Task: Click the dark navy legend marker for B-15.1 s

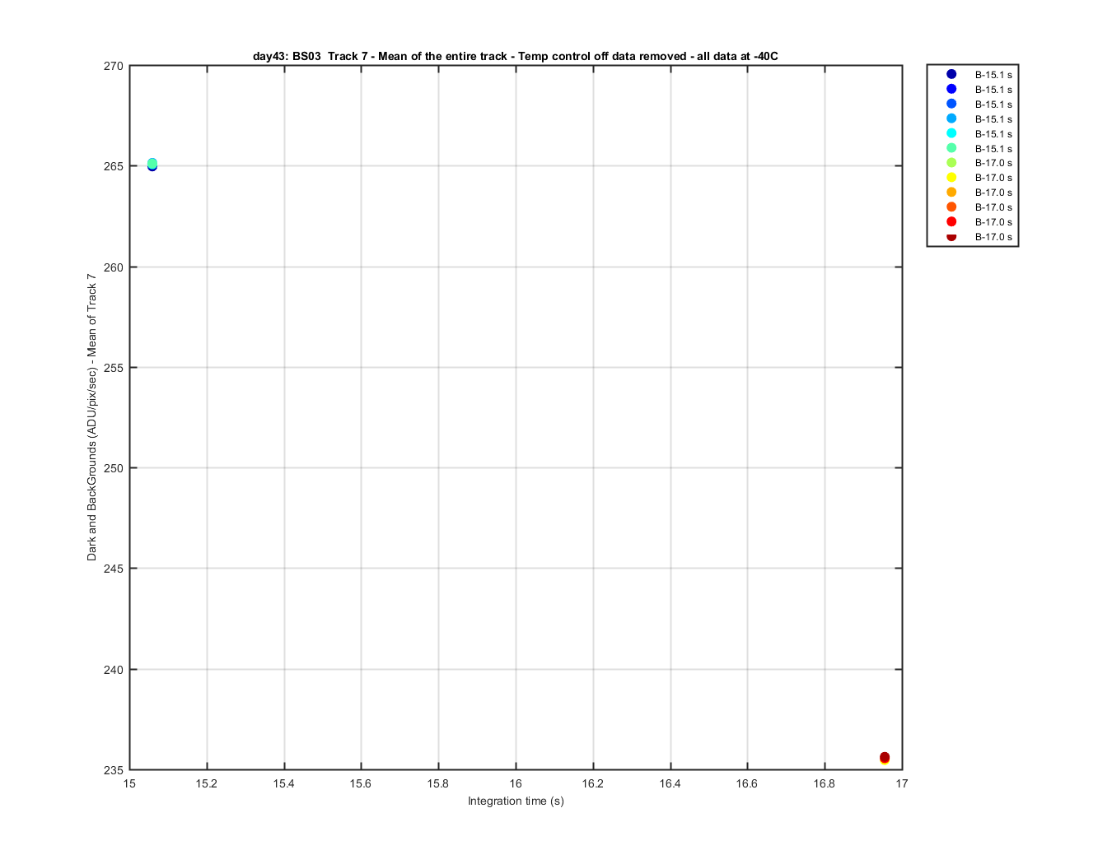Action: [951, 74]
